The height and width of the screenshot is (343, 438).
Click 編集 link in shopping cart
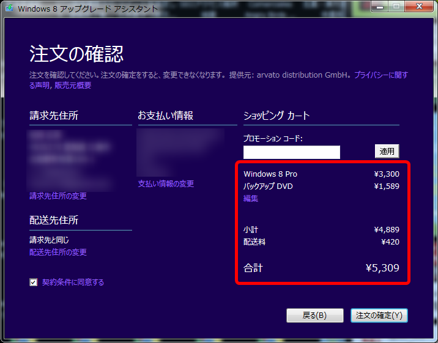pos(251,199)
